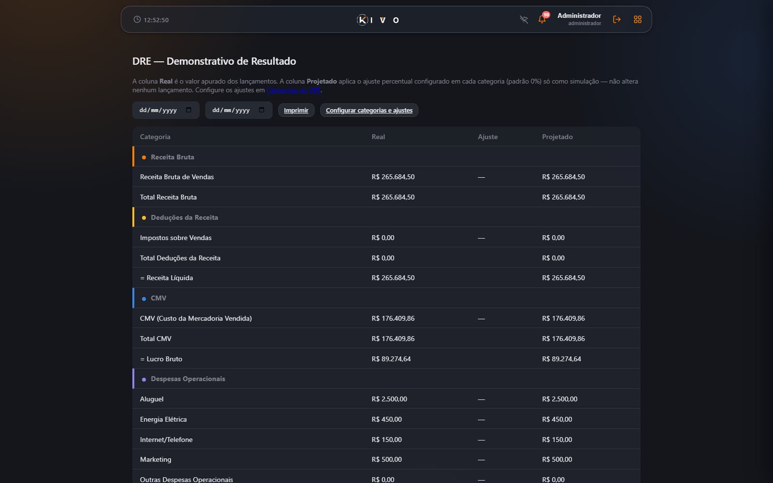Click the Real value R$ 450,00
This screenshot has height=483, width=773.
(x=386, y=419)
